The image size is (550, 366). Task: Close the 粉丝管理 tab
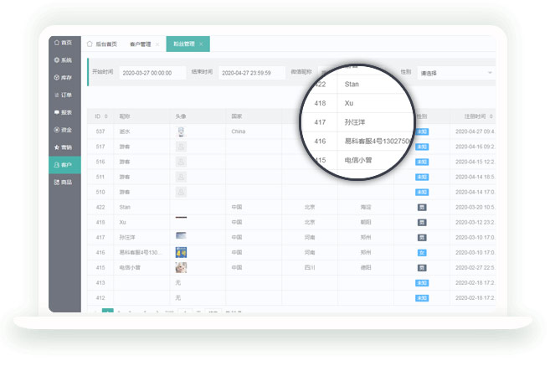pos(201,44)
